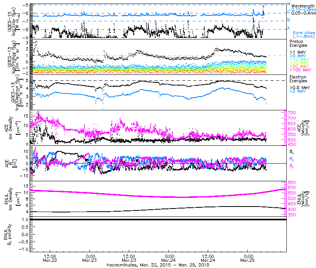The image size is (316, 268).
Task: Click the 350 tick on ENLIL velocity axis
Action: 292,215
